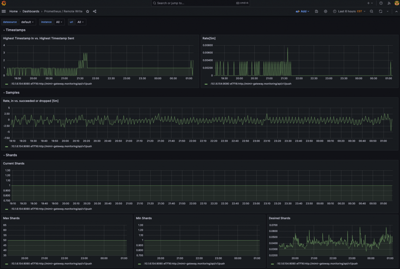Click legend color swatch in Current Shards panel
Image resolution: width=400 pixels, height=269 pixels.
[6, 209]
